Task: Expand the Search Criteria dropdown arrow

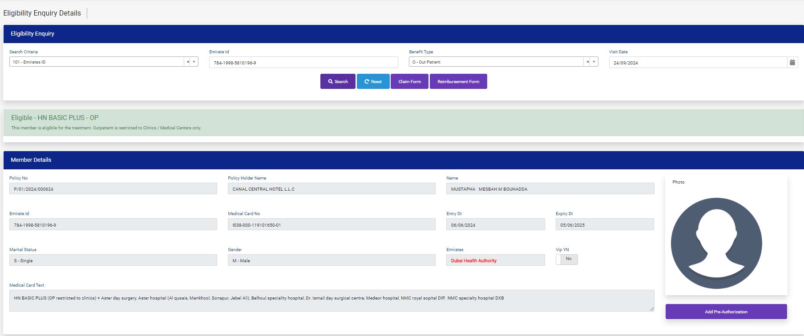Action: [x=194, y=62]
